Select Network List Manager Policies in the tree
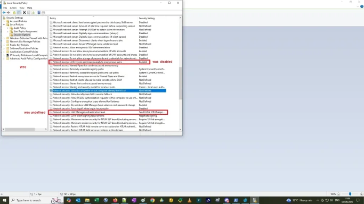Image resolution: width=364 pixels, height=204 pixels. pyautogui.click(x=25, y=41)
